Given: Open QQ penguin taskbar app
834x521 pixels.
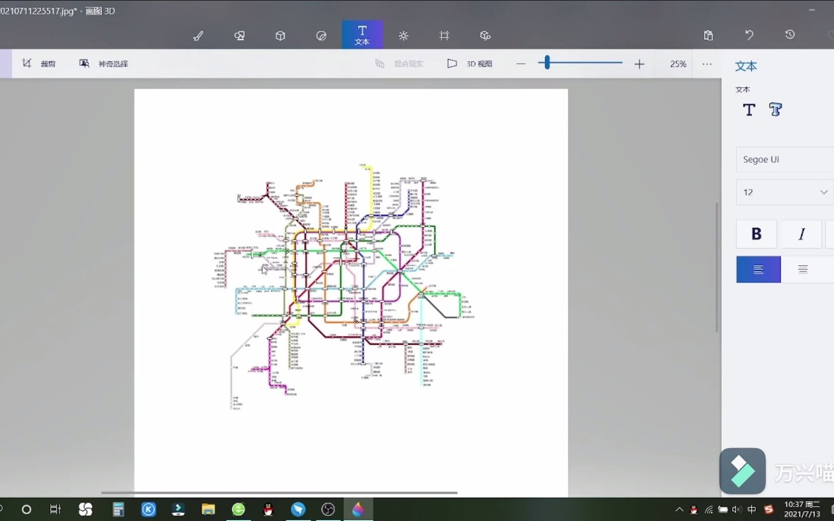Looking at the screenshot, I should click(x=268, y=509).
